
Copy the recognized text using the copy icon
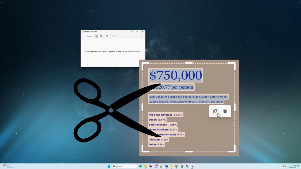click(x=215, y=111)
